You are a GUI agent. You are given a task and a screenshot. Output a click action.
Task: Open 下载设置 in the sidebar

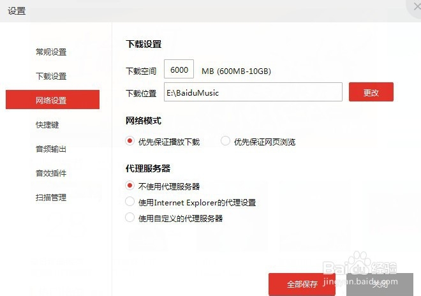click(x=51, y=77)
